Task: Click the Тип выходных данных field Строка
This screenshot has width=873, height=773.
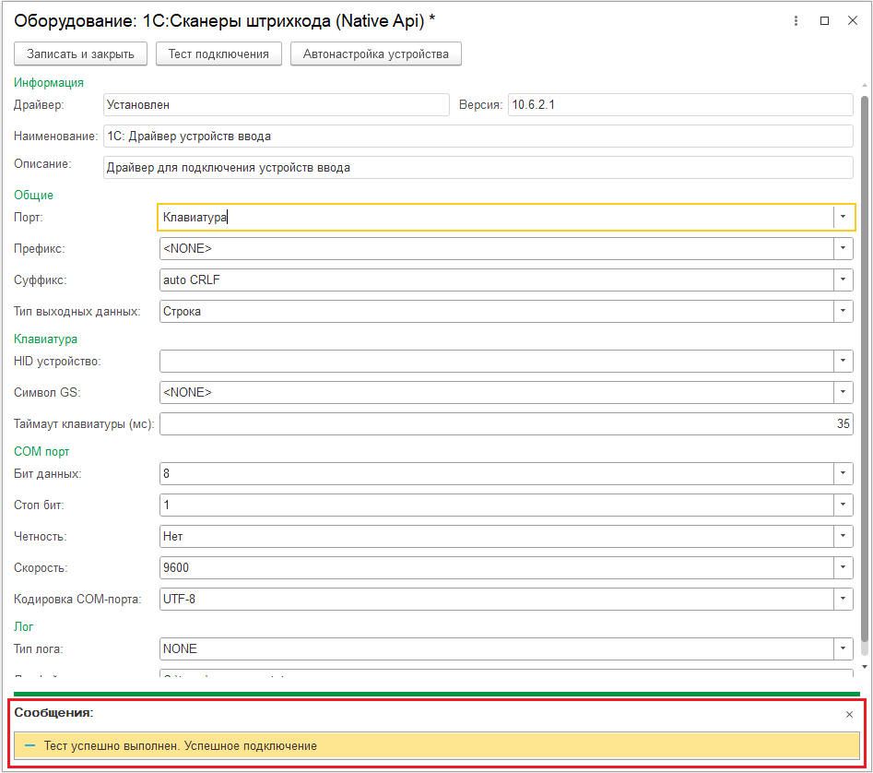Action: [x=497, y=311]
